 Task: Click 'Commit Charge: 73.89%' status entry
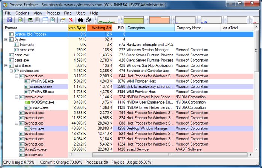coord(61,162)
